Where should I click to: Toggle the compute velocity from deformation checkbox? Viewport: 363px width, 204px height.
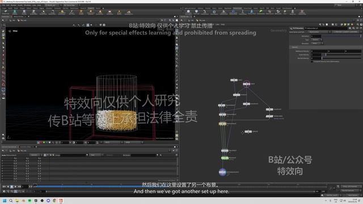pos(312,62)
